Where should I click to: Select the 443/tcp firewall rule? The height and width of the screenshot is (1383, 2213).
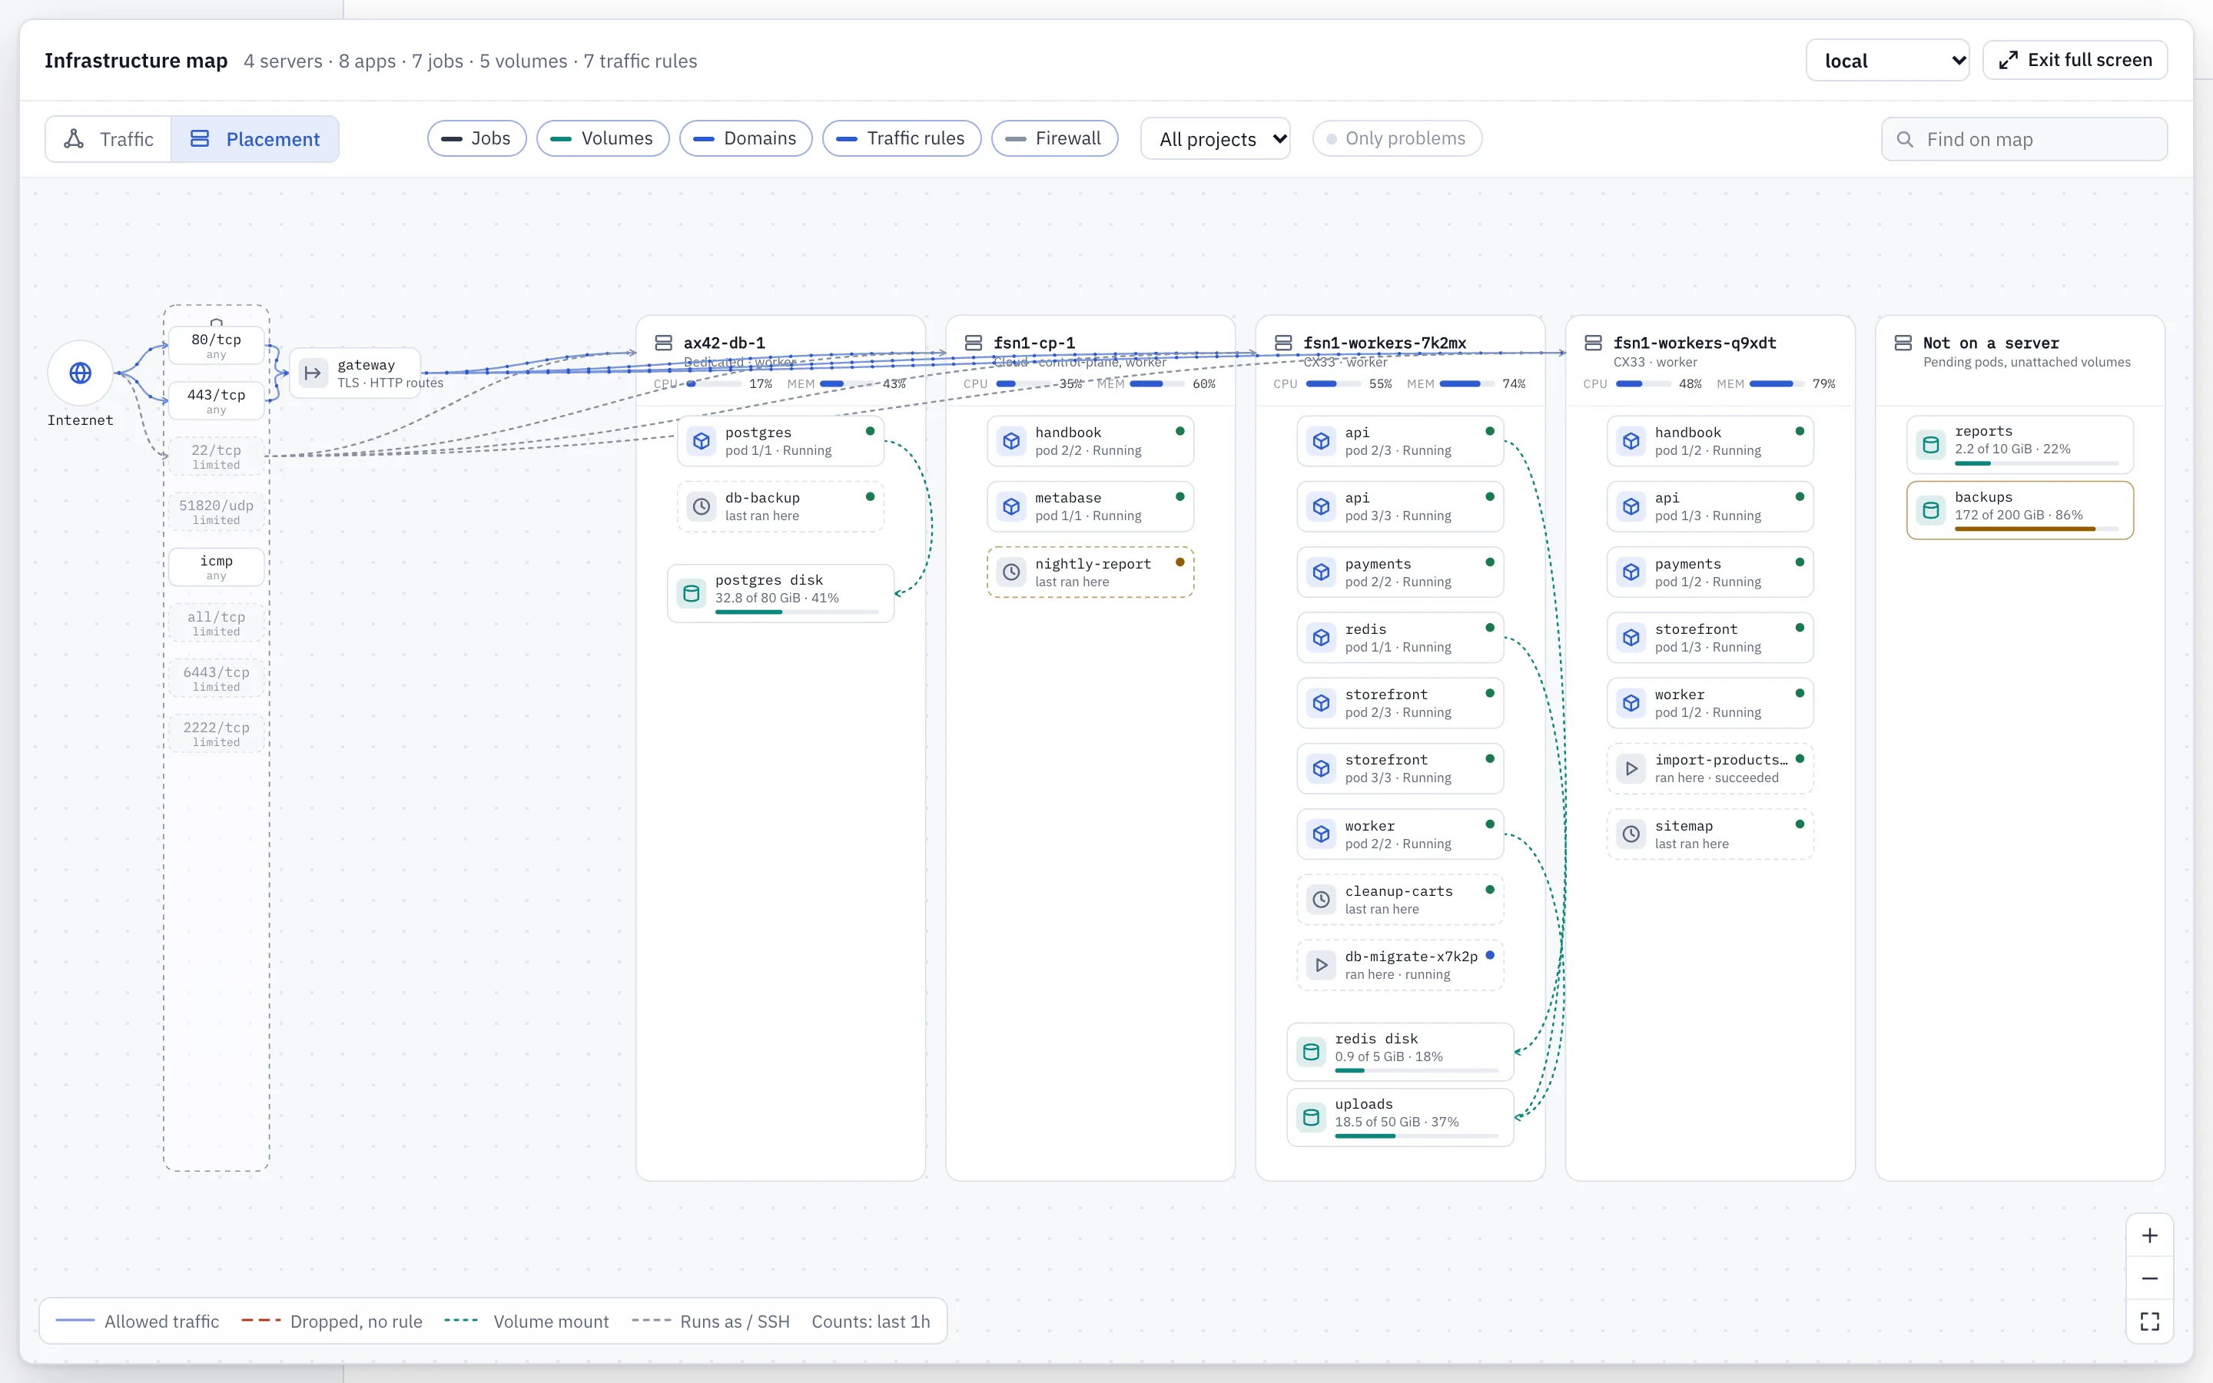pyautogui.click(x=217, y=400)
